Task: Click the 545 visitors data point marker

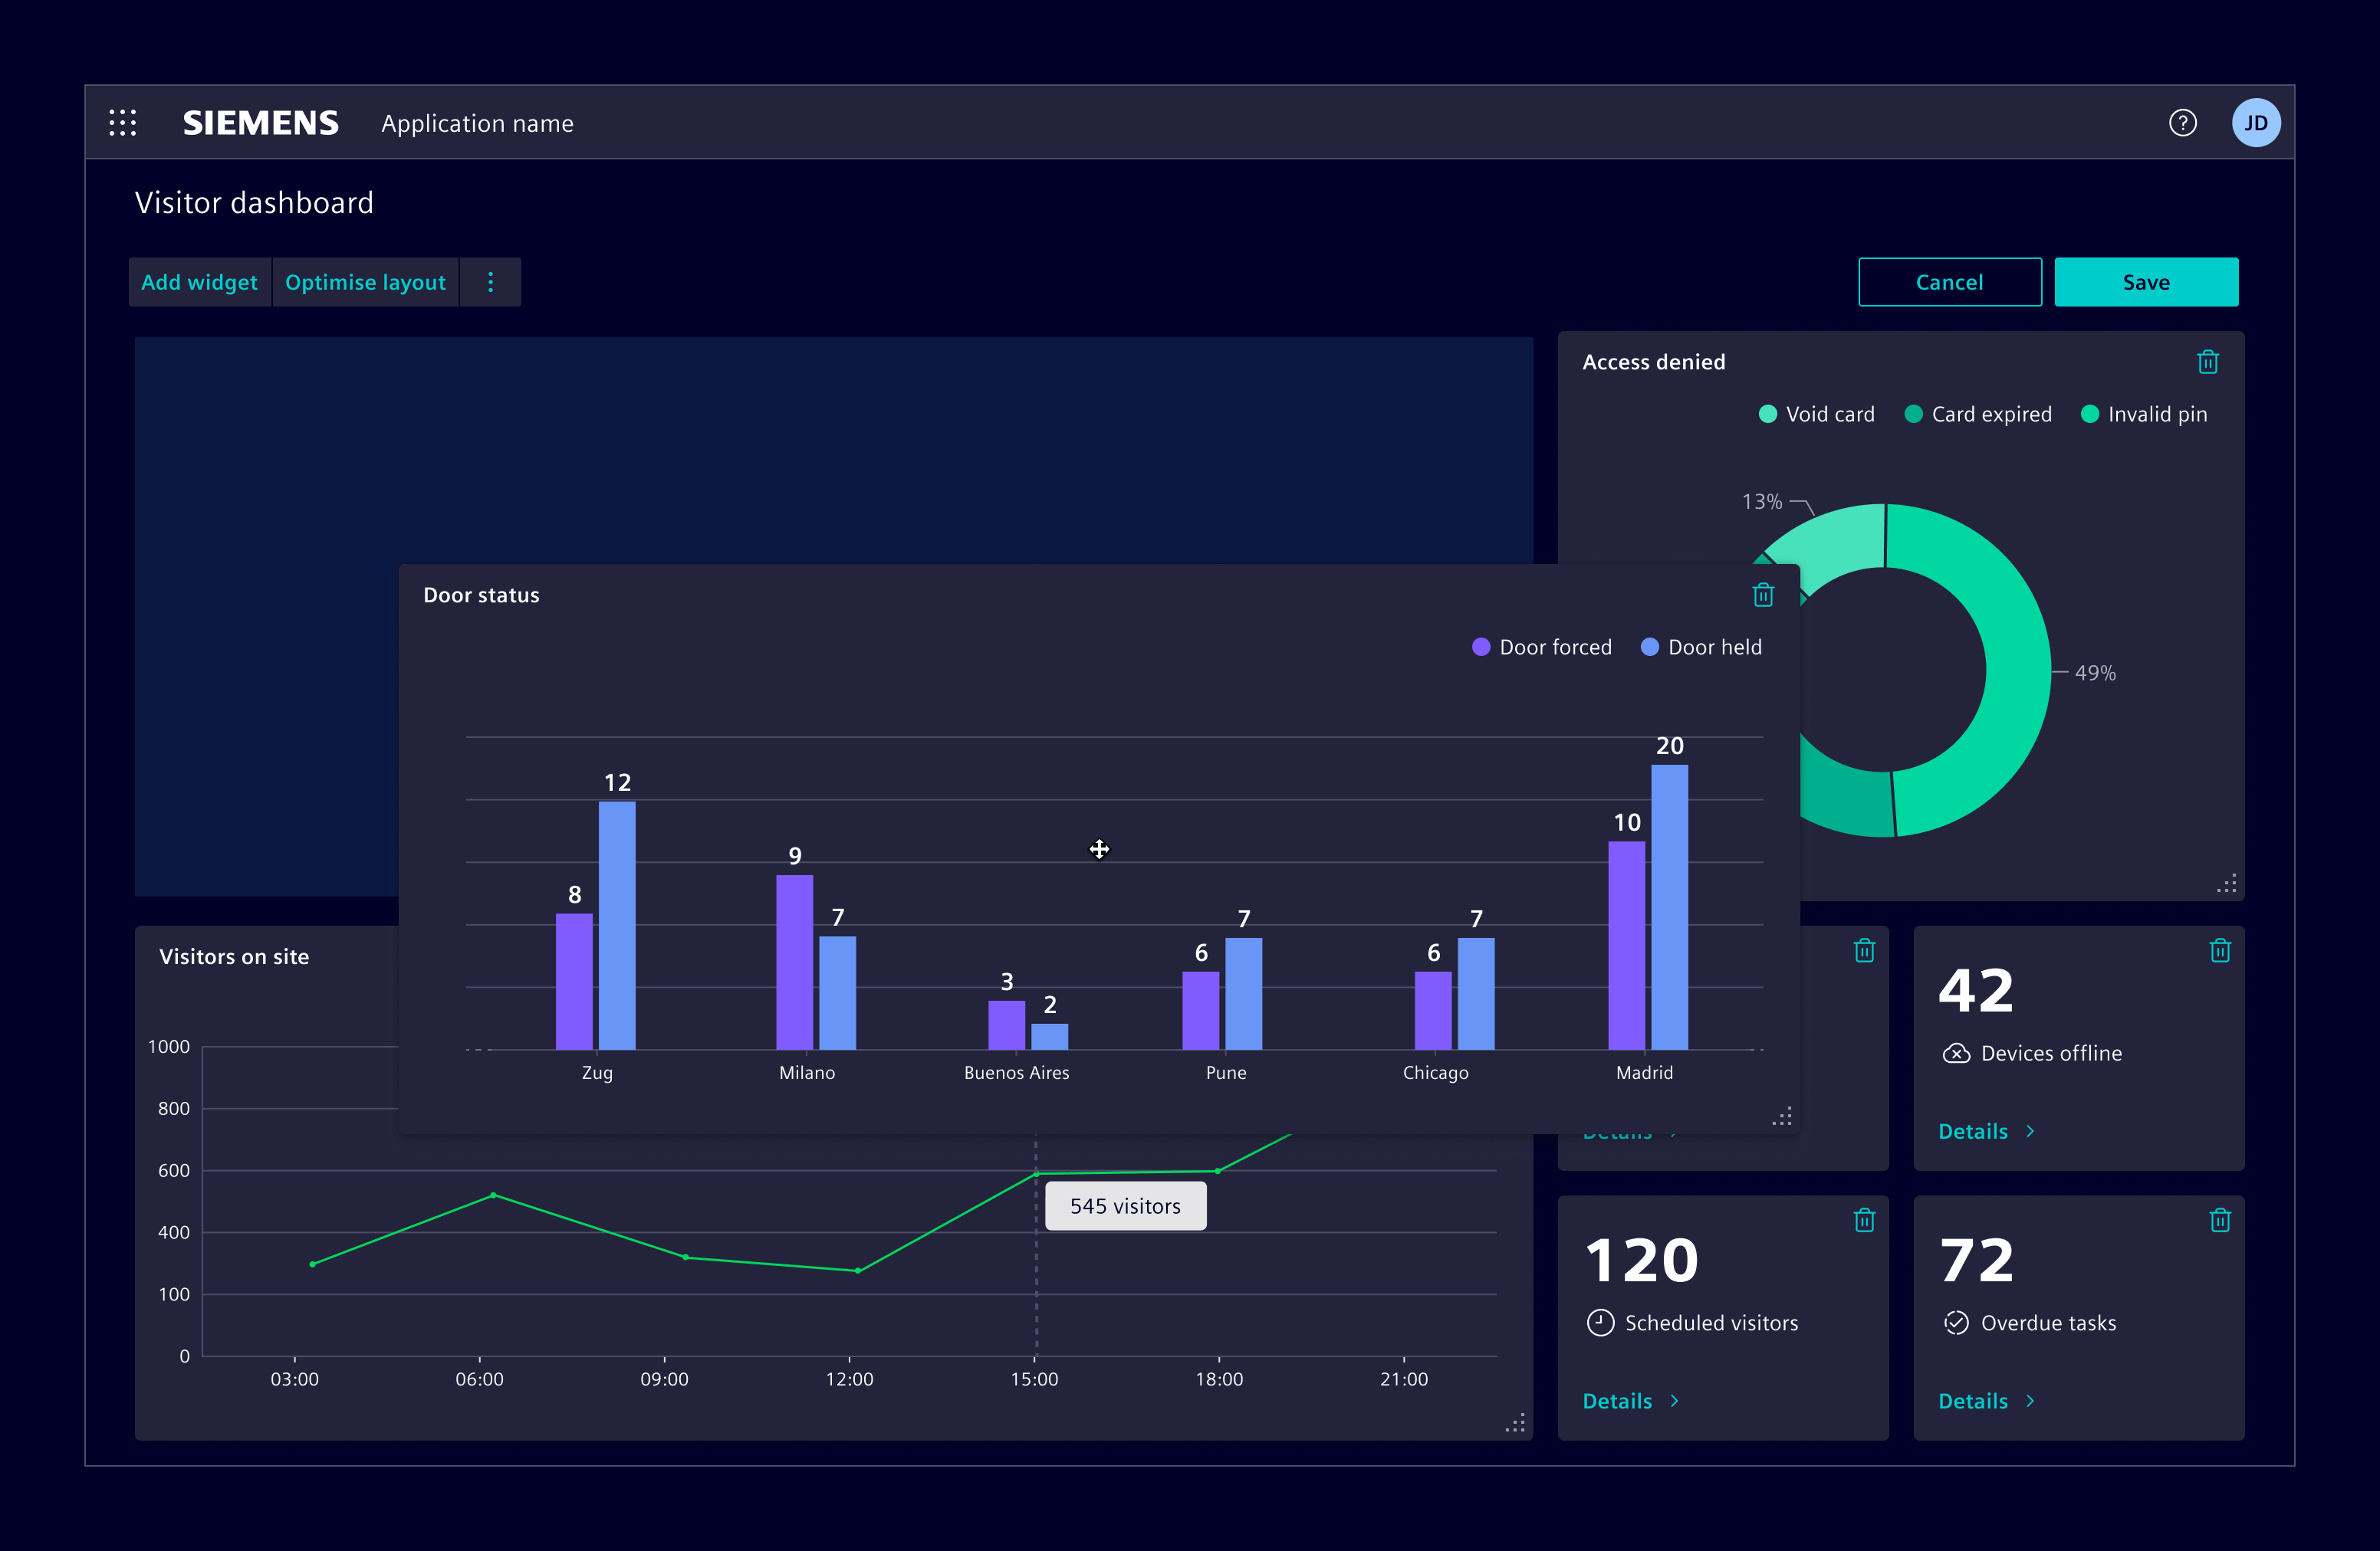Action: click(x=1036, y=1172)
